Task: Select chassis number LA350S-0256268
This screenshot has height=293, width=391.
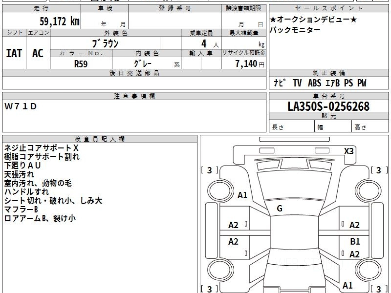Action: (x=329, y=106)
